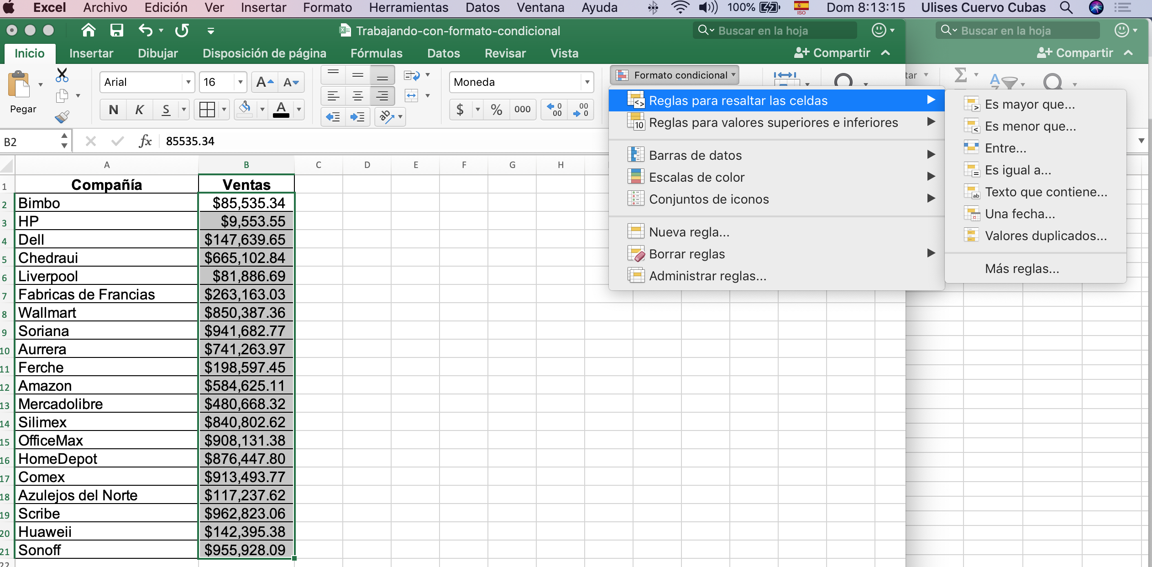The width and height of the screenshot is (1152, 567).
Task: Apply fill color paint bucket
Action: (245, 110)
